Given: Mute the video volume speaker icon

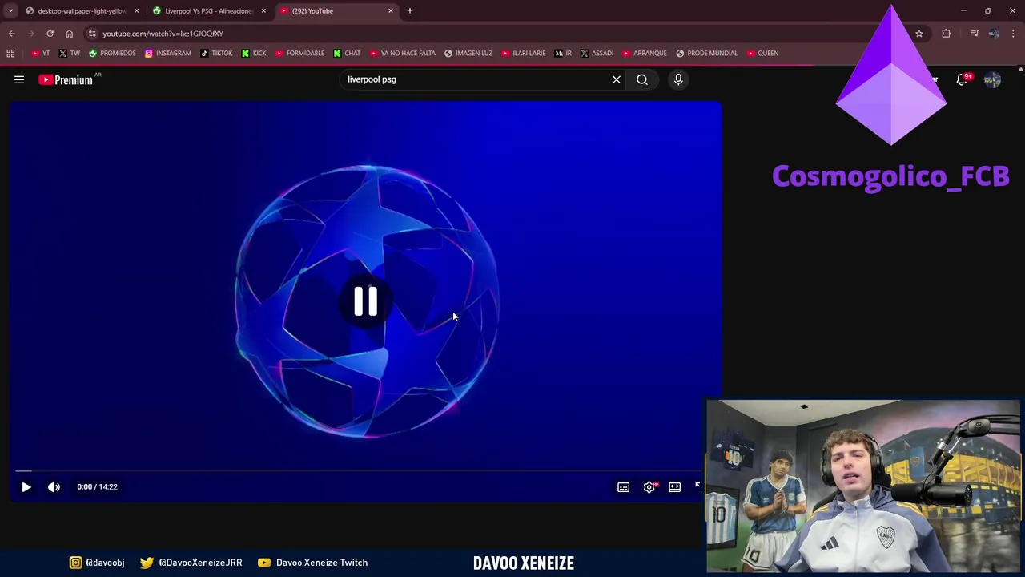Looking at the screenshot, I should (54, 486).
